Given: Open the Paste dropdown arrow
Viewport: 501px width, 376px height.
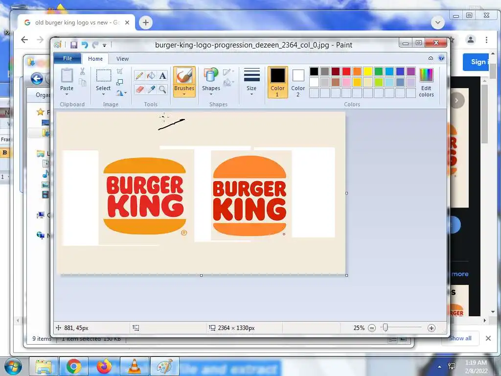Looking at the screenshot, I should pyautogui.click(x=67, y=94).
